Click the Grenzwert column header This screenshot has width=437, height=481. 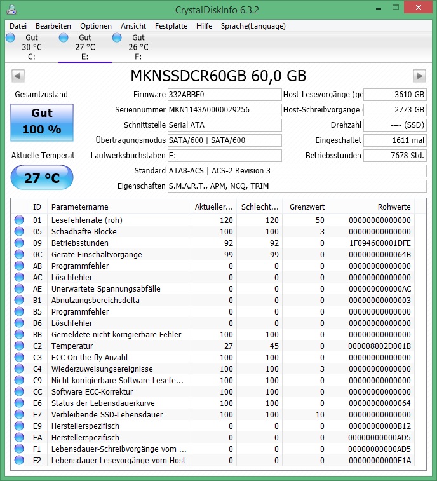pos(305,207)
